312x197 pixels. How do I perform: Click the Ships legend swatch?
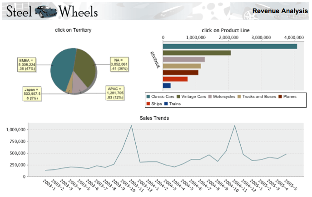point(148,104)
